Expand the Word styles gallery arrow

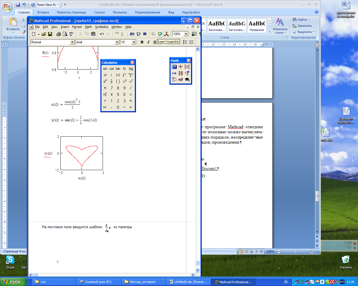[x=269, y=31]
